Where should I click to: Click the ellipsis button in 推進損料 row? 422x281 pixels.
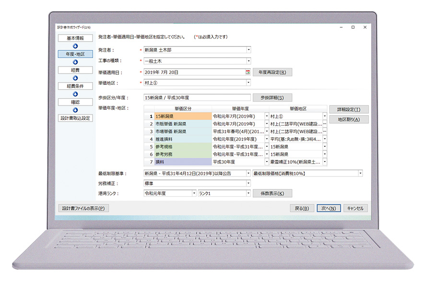tap(325, 139)
